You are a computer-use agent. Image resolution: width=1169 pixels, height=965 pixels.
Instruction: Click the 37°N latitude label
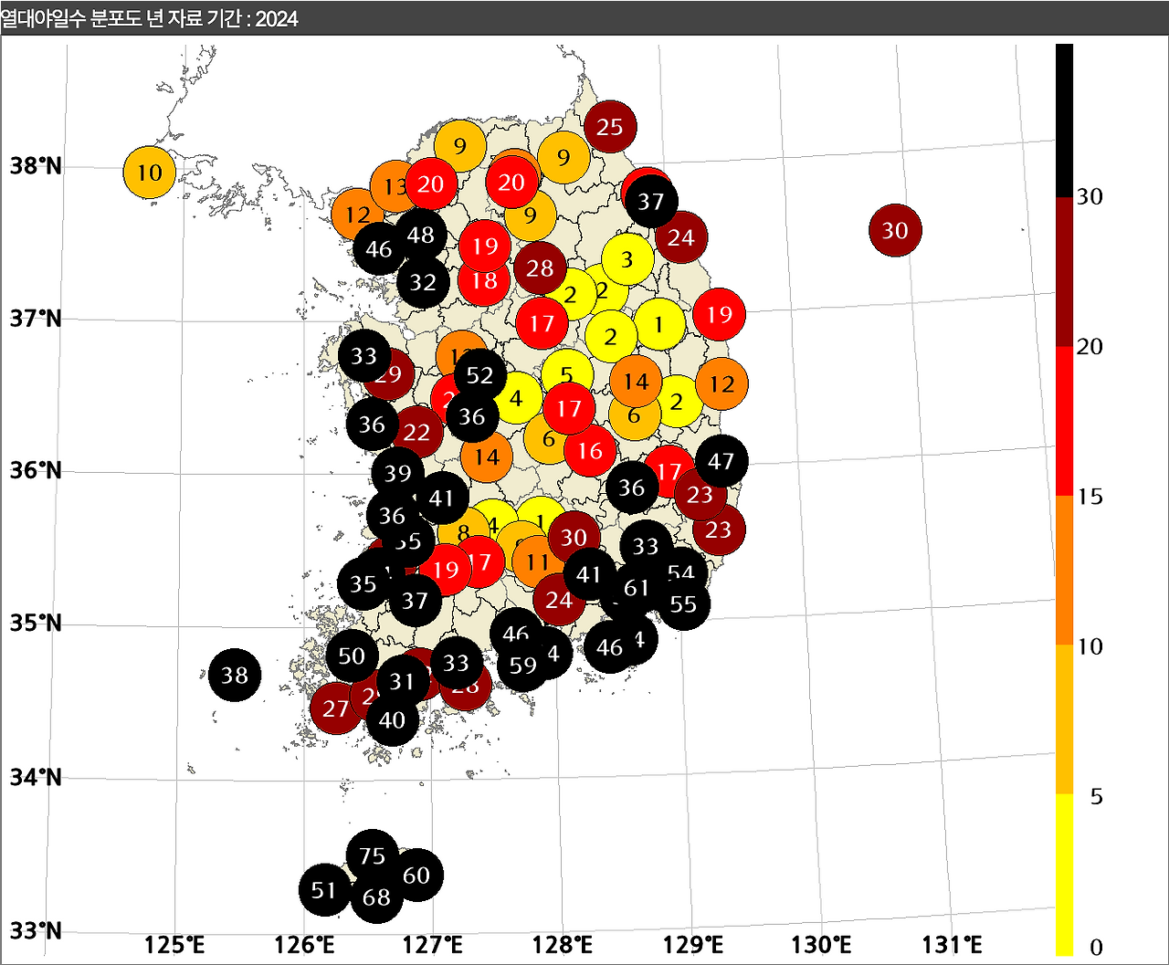[x=37, y=318]
